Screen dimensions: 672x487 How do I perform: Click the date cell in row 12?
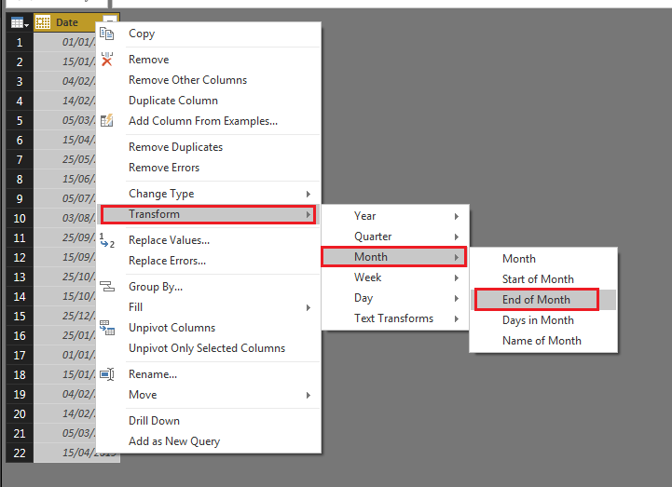click(x=65, y=257)
